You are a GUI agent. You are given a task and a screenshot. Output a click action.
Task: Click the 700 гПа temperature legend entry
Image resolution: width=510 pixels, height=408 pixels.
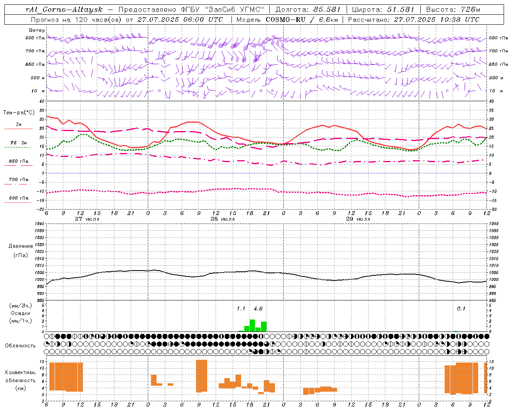(19, 180)
